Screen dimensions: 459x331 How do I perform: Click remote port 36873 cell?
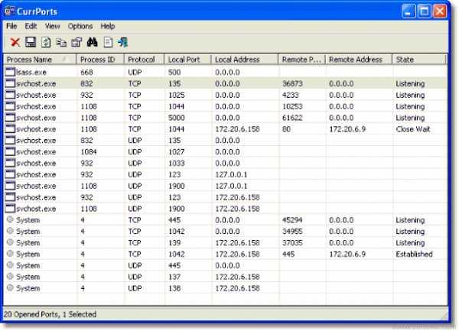pyautogui.click(x=292, y=83)
